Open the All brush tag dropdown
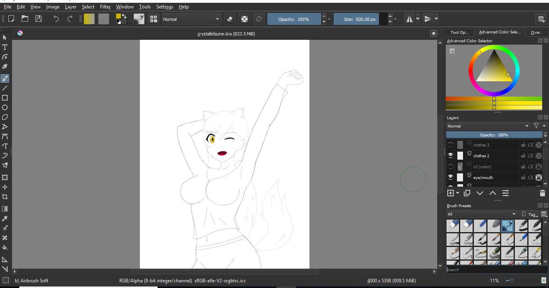 [x=482, y=214]
